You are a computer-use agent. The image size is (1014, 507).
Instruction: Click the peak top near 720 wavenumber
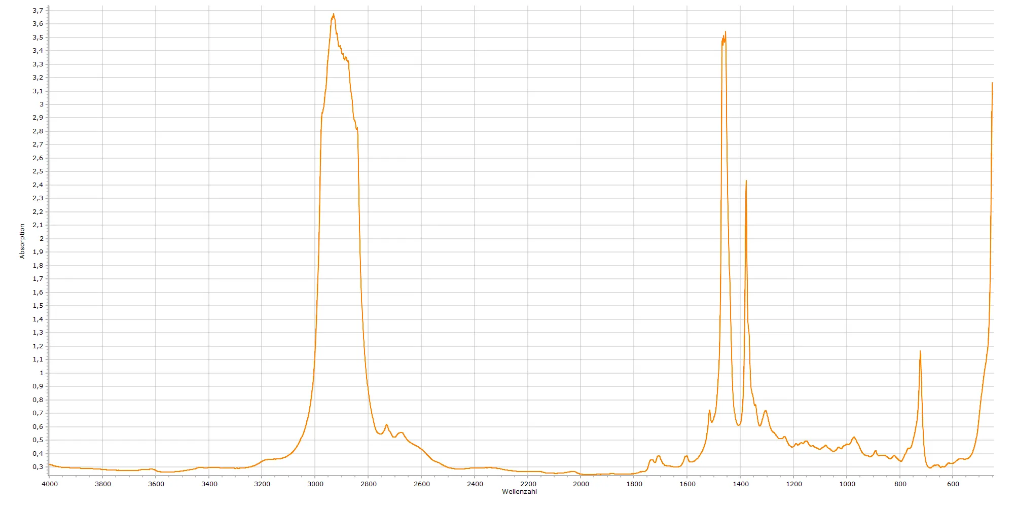click(x=920, y=351)
